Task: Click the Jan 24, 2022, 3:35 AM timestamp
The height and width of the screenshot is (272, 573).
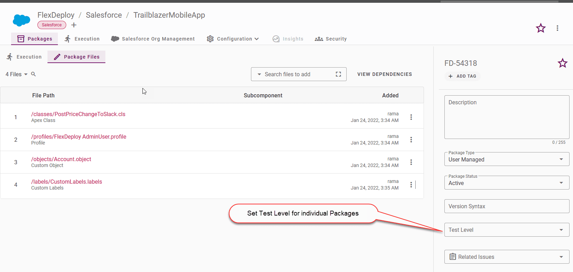Action: pos(375,188)
